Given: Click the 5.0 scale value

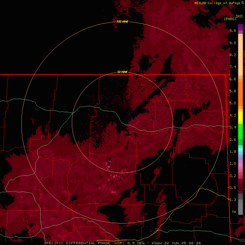Looking at the screenshot, I should tap(233, 103).
